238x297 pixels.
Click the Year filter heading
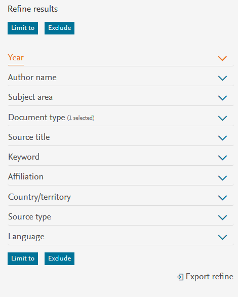point(16,58)
